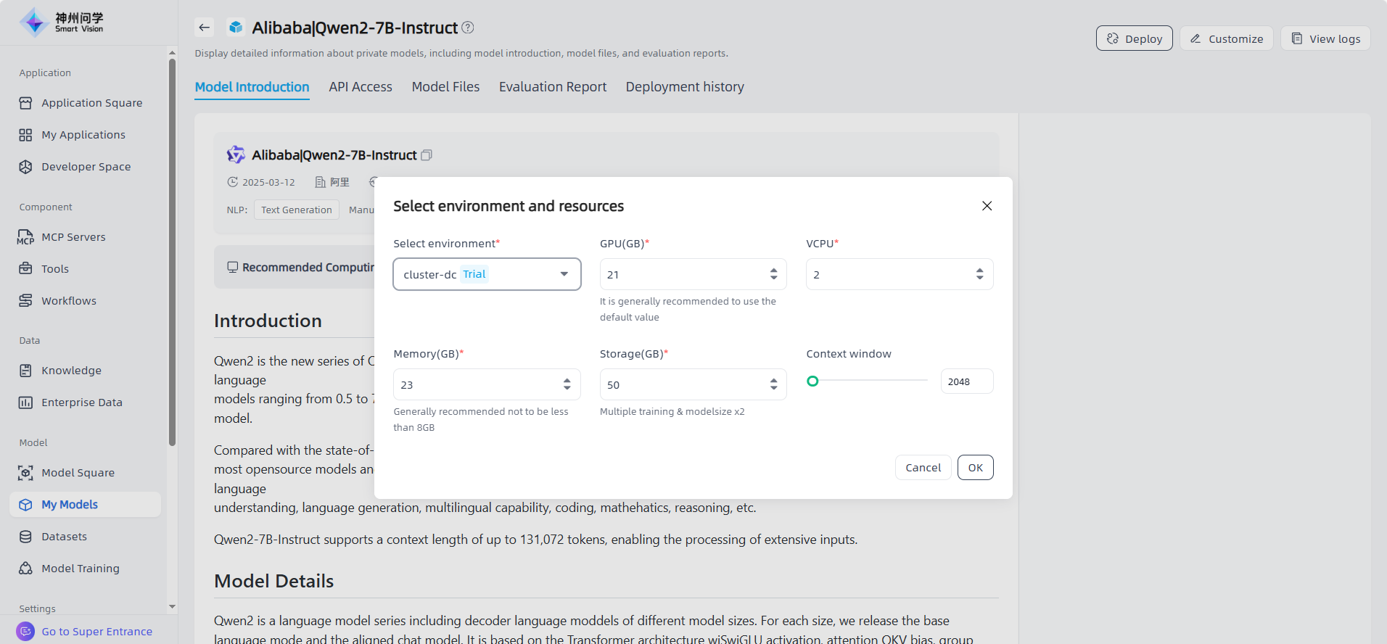Screen dimensions: 1387x644
Task: Switch to the Evaluation Report tab
Action: (x=552, y=87)
